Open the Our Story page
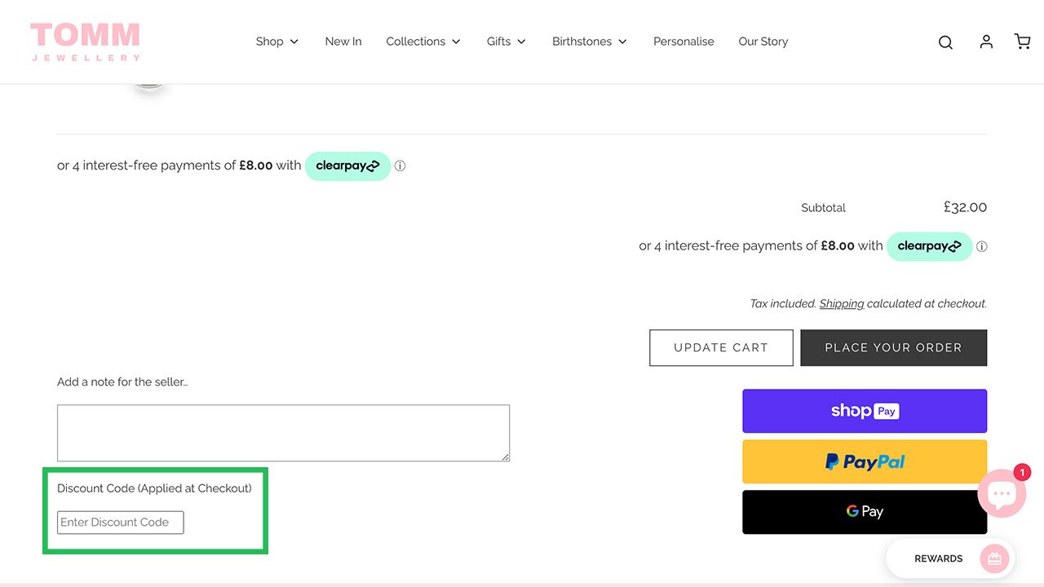The height and width of the screenshot is (587, 1044). point(763,42)
